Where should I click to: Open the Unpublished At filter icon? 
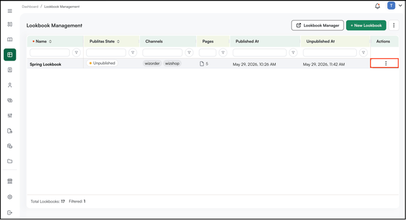pos(364,53)
